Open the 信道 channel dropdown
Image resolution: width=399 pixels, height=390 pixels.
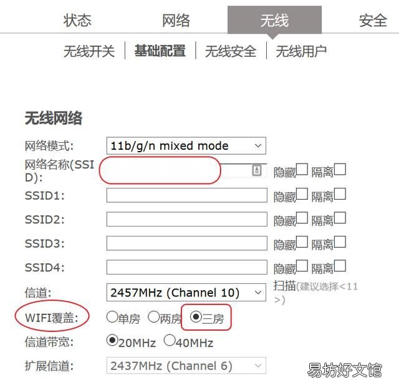coord(186,293)
